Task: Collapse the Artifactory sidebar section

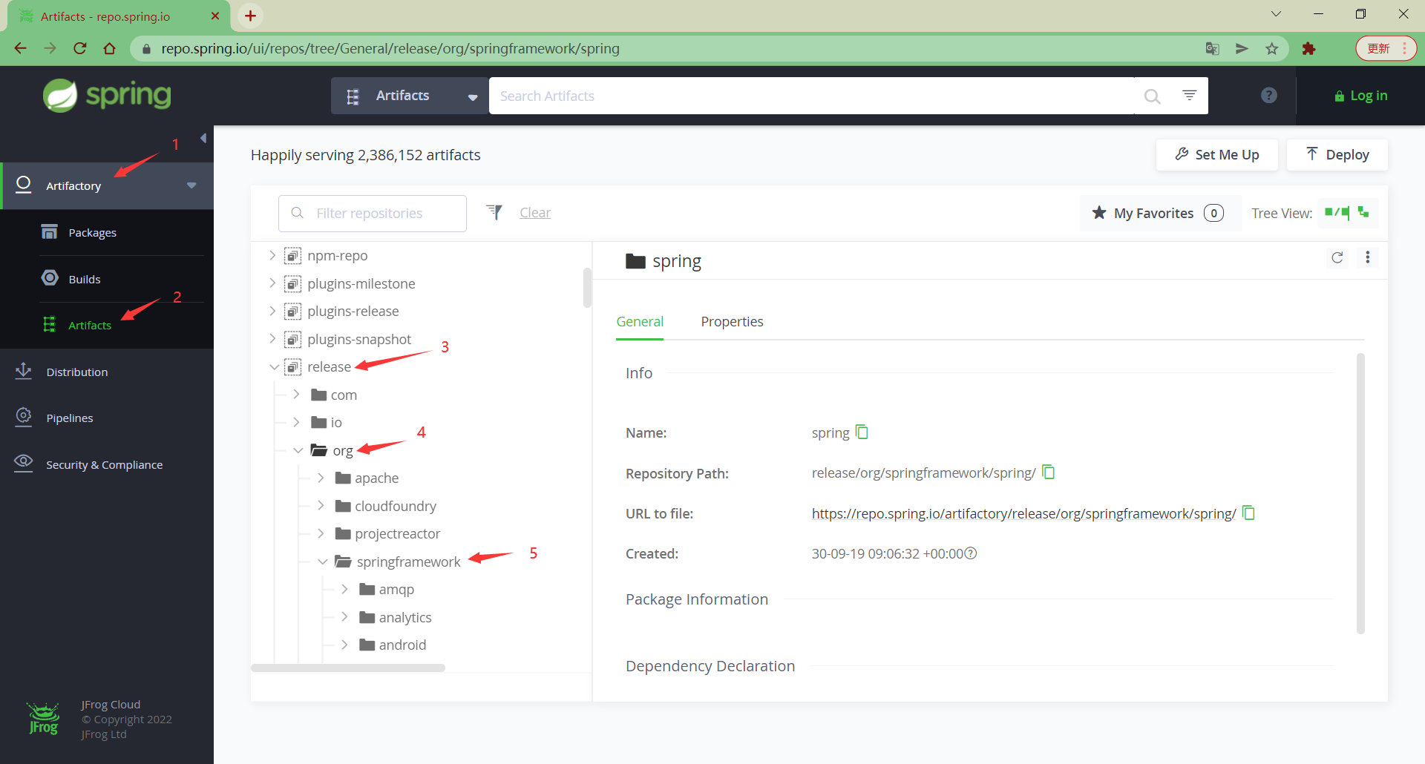Action: (191, 185)
